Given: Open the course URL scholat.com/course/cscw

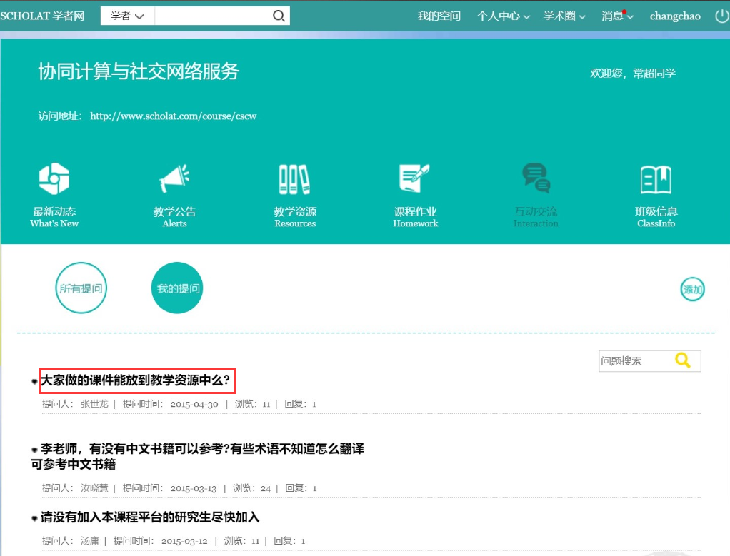Looking at the screenshot, I should (x=173, y=116).
